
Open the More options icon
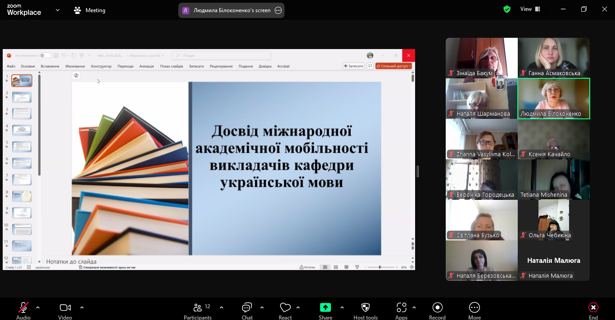475,308
